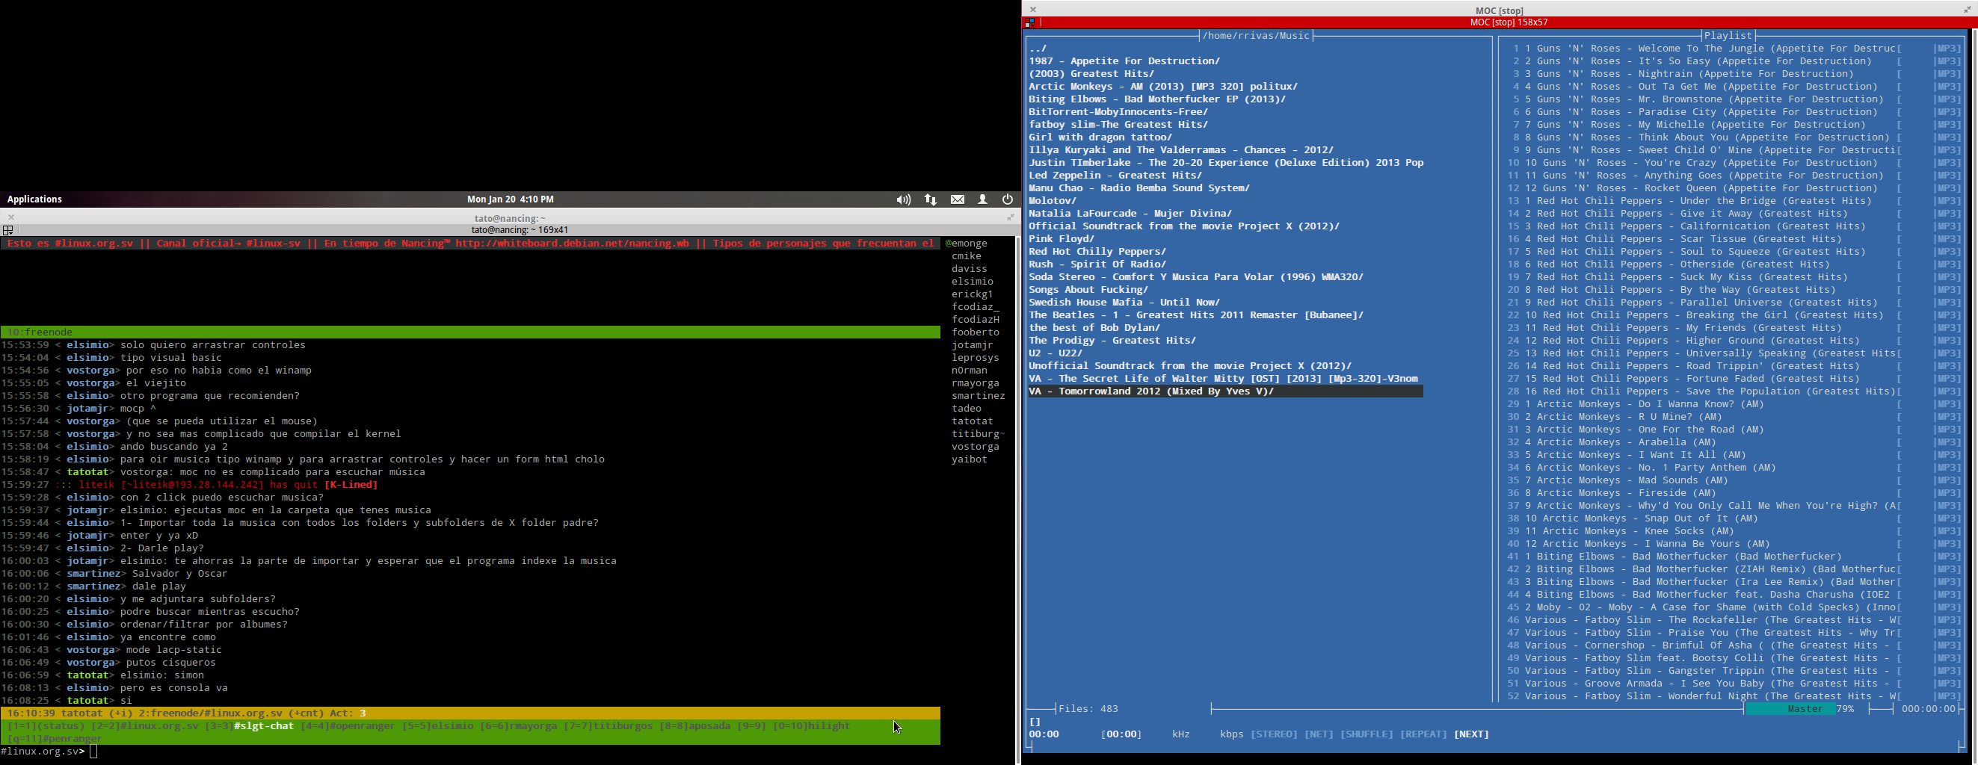
Task: Click nick yaibot in irssi nicklist
Action: coord(969,459)
